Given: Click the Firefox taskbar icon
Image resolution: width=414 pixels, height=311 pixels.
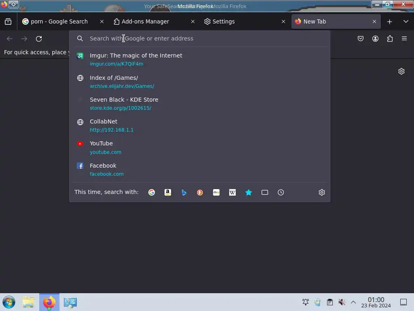Looking at the screenshot, I should [49, 302].
